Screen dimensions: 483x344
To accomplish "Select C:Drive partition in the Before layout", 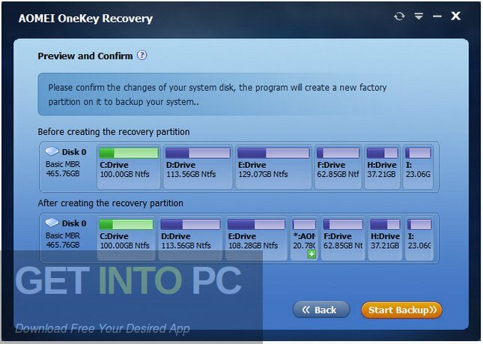I will (129, 167).
